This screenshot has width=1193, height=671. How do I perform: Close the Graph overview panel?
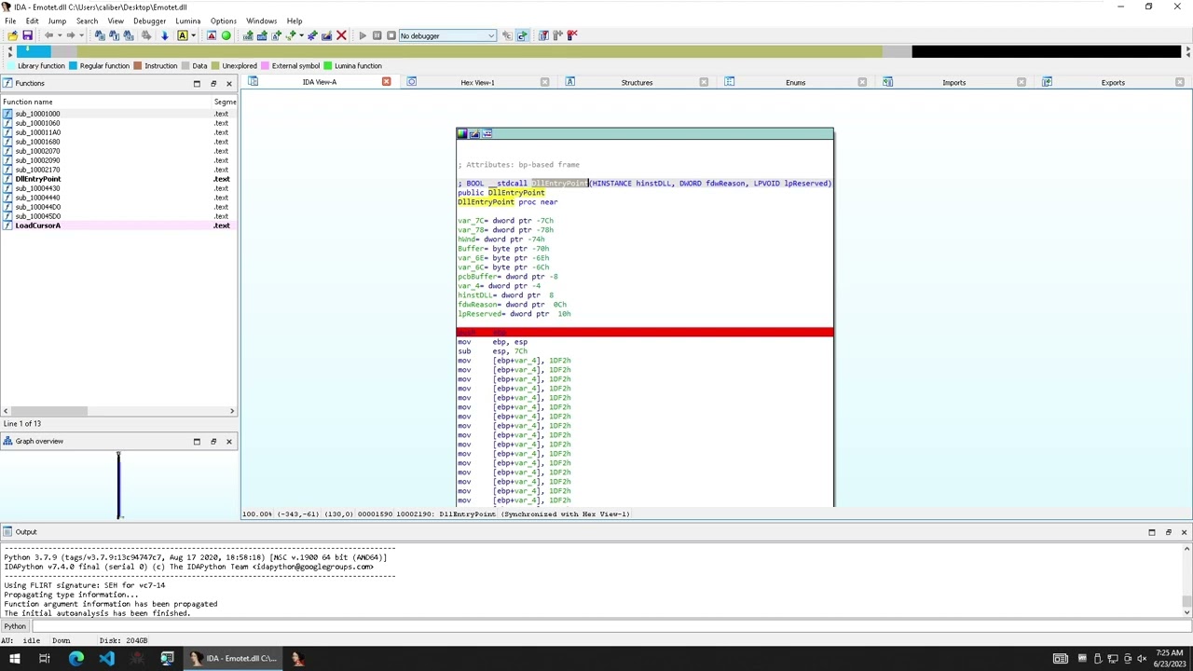228,441
